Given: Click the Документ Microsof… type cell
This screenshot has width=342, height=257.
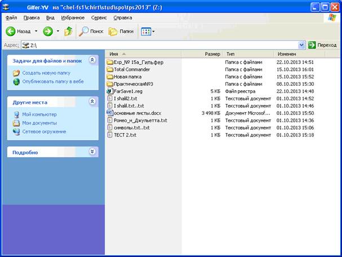Looking at the screenshot, I should pyautogui.click(x=248, y=113).
